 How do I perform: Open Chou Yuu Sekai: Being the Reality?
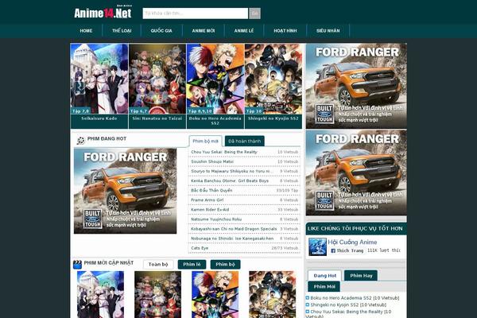(224, 152)
